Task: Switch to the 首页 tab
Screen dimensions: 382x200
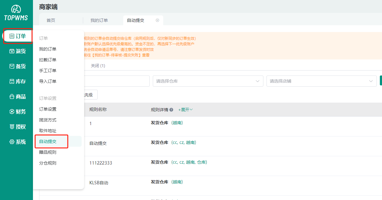Action: click(51, 20)
